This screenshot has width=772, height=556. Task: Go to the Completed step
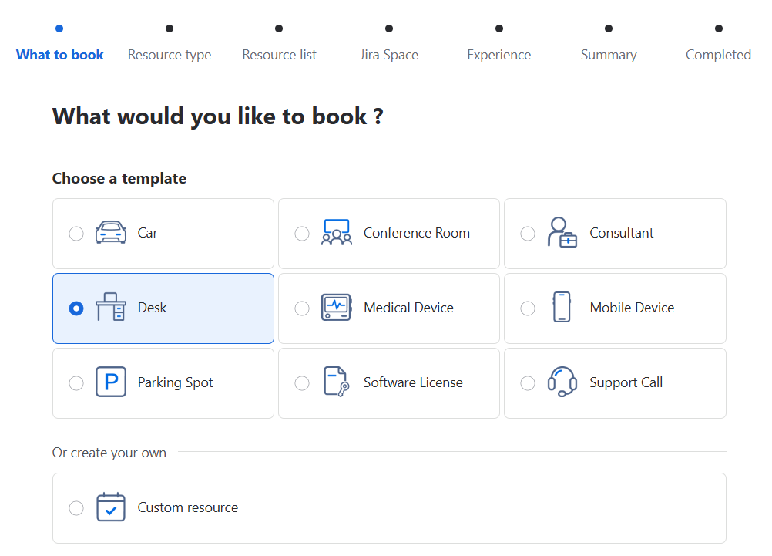(718, 55)
